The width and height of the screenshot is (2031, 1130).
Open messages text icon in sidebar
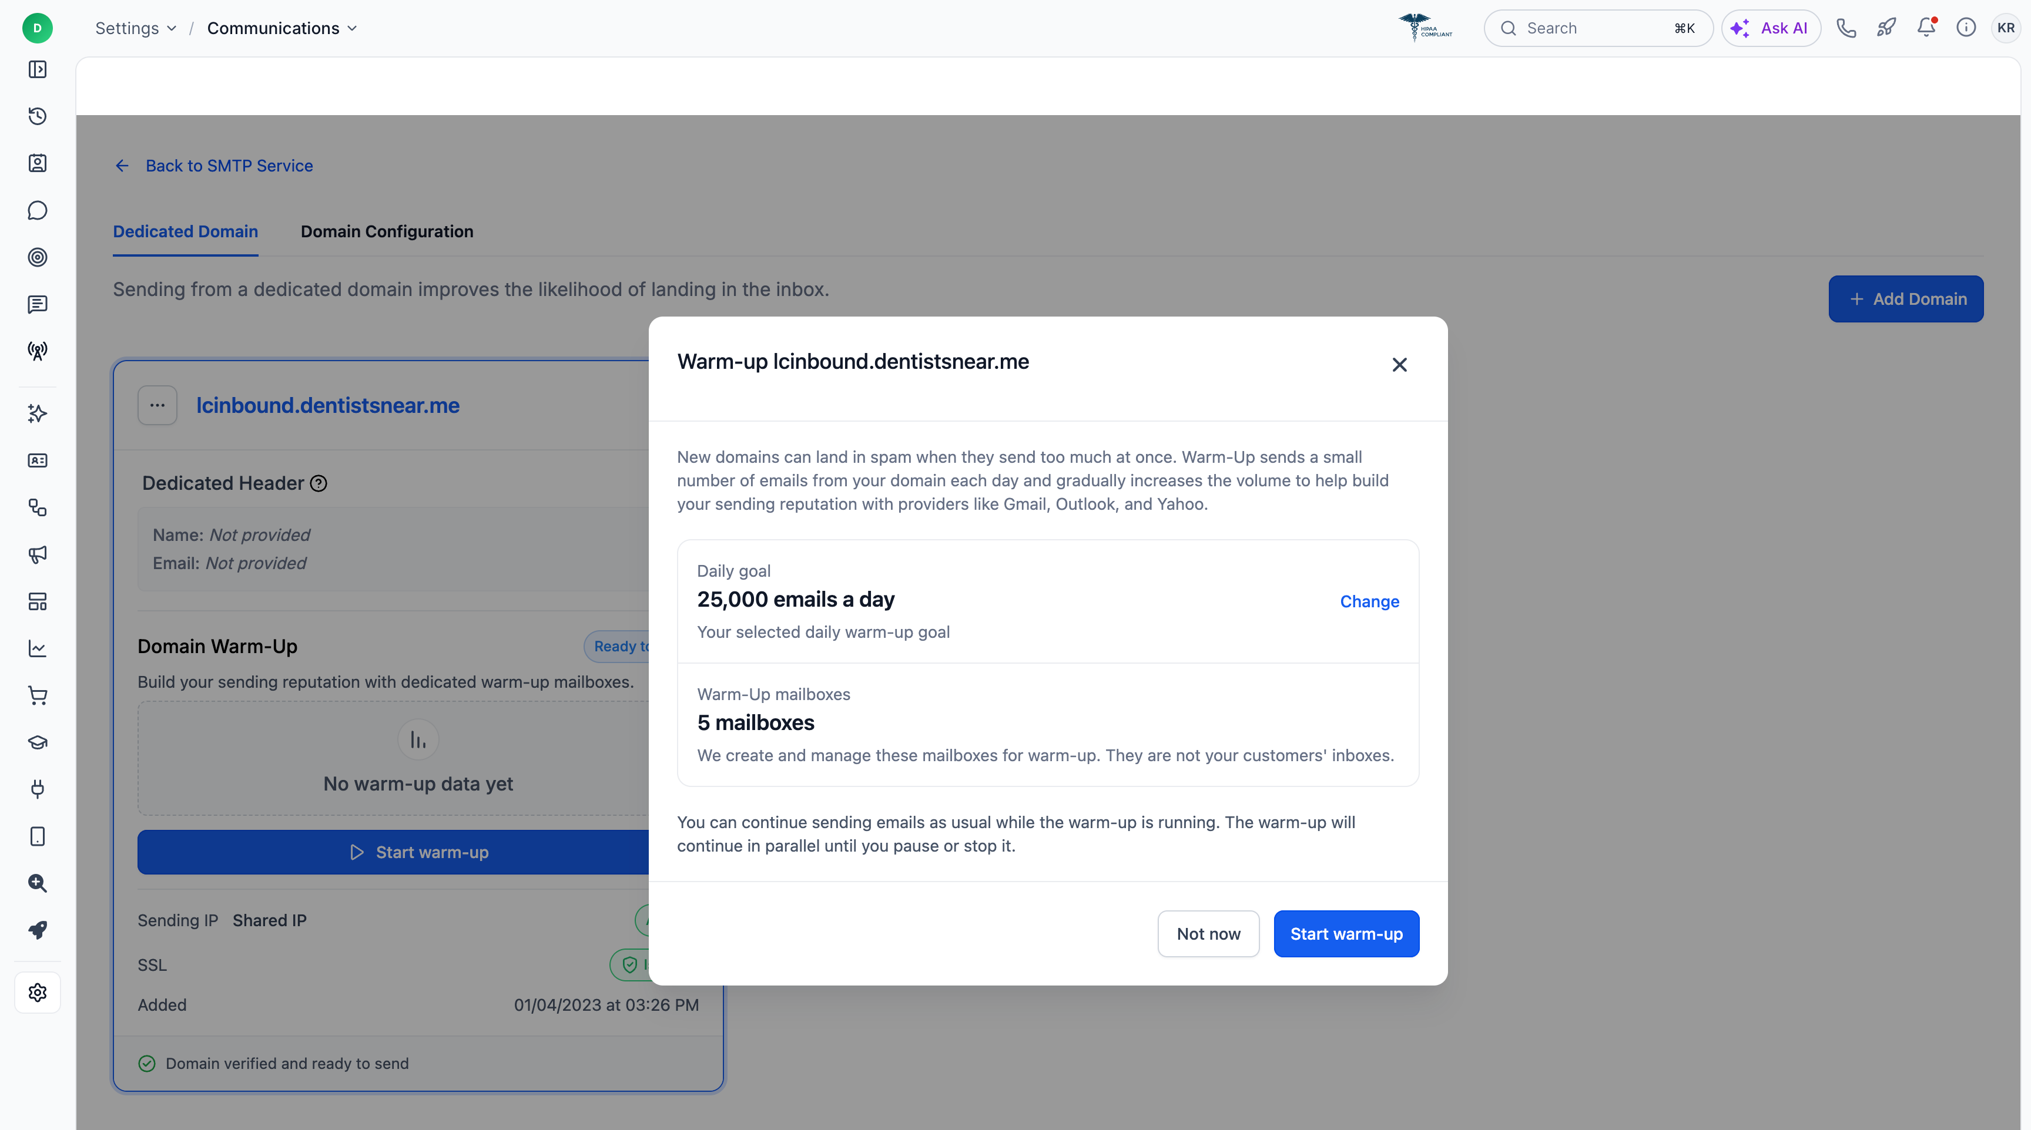(37, 304)
